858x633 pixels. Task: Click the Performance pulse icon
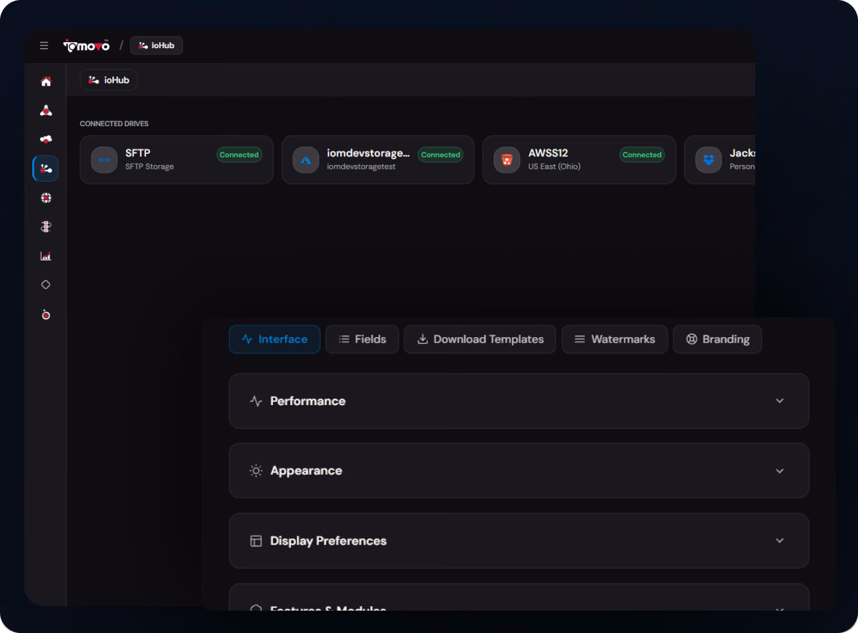(256, 401)
